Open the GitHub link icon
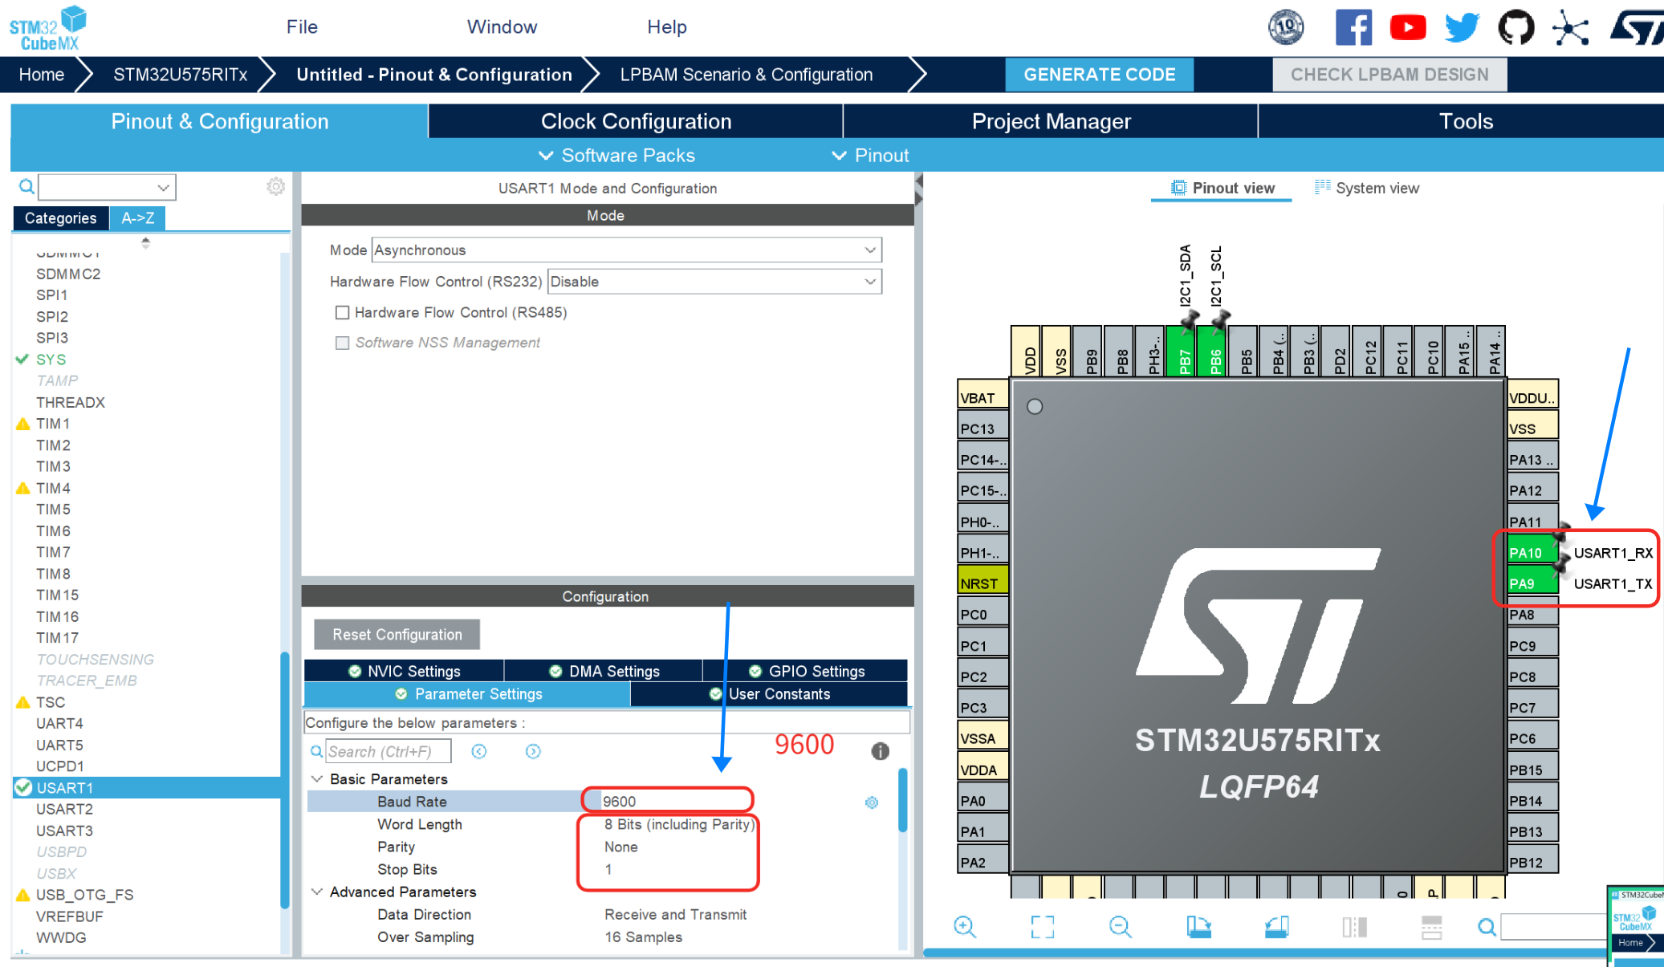The width and height of the screenshot is (1664, 967). pyautogui.click(x=1516, y=27)
